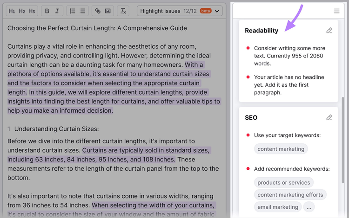The width and height of the screenshot is (349, 218).
Task: Click the 'Use your target keywords:' item
Action: pyautogui.click(x=288, y=135)
